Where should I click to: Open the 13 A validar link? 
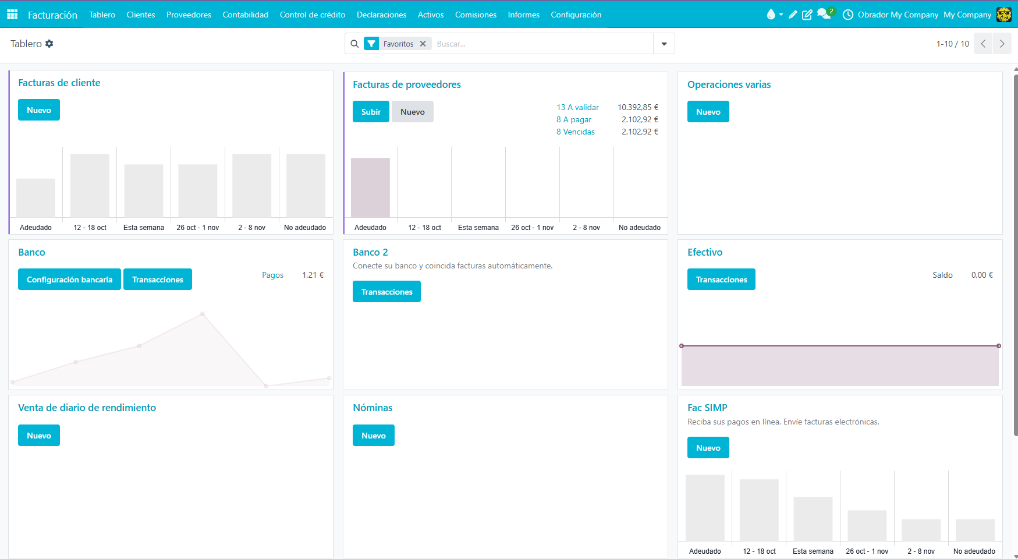577,107
